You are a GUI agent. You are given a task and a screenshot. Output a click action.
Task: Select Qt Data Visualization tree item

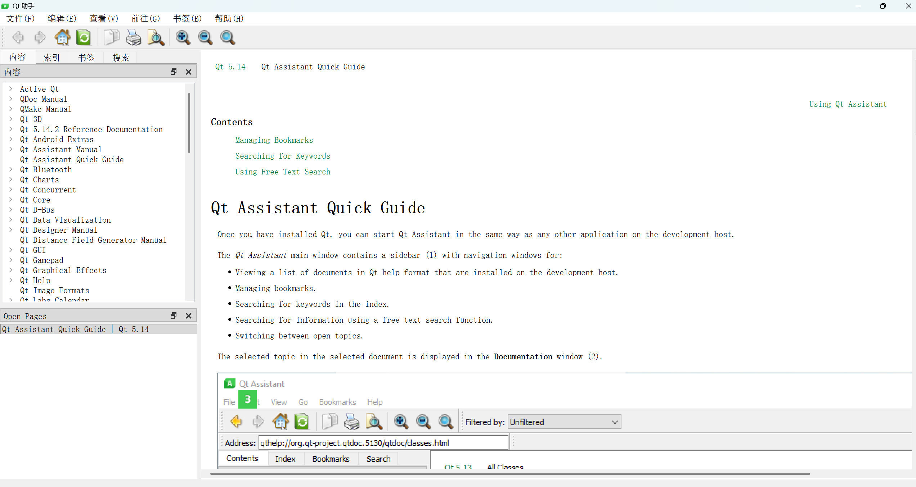click(65, 220)
